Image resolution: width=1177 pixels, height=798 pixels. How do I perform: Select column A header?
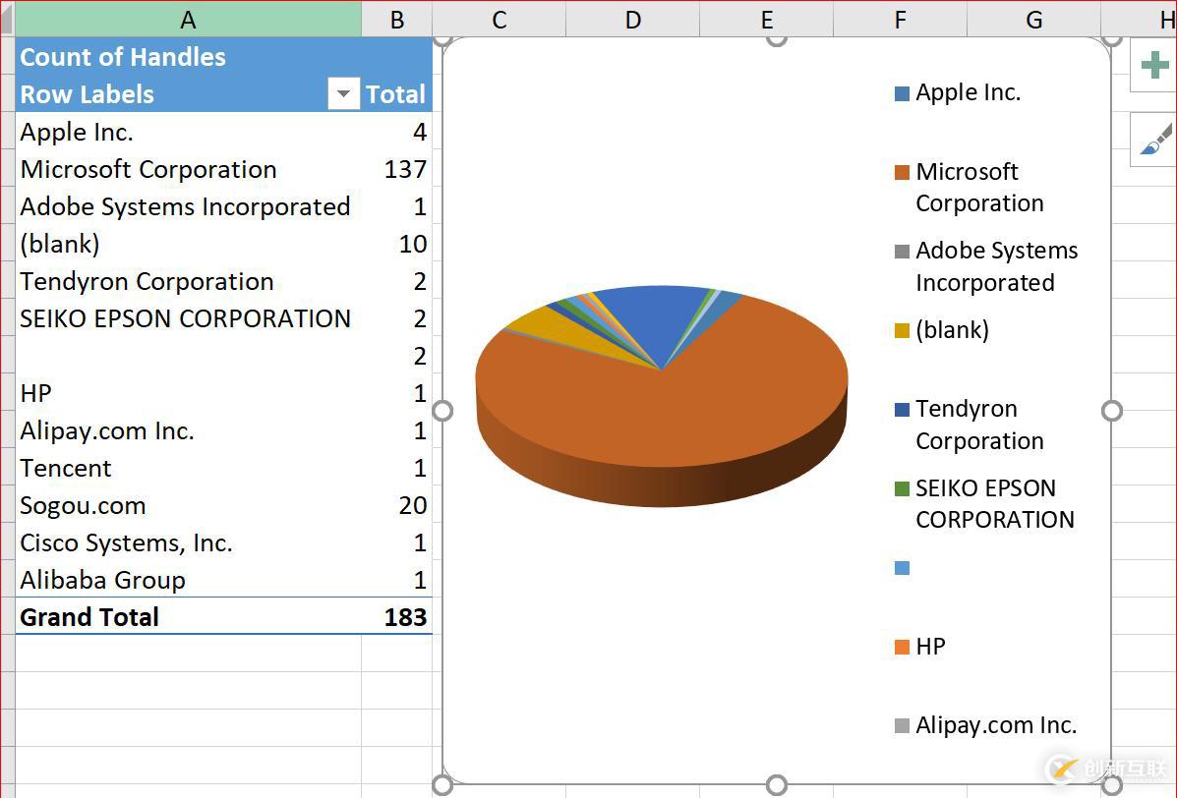coord(188,19)
